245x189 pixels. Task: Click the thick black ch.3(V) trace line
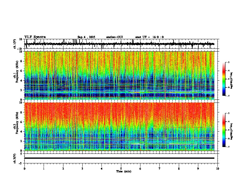click(119, 158)
